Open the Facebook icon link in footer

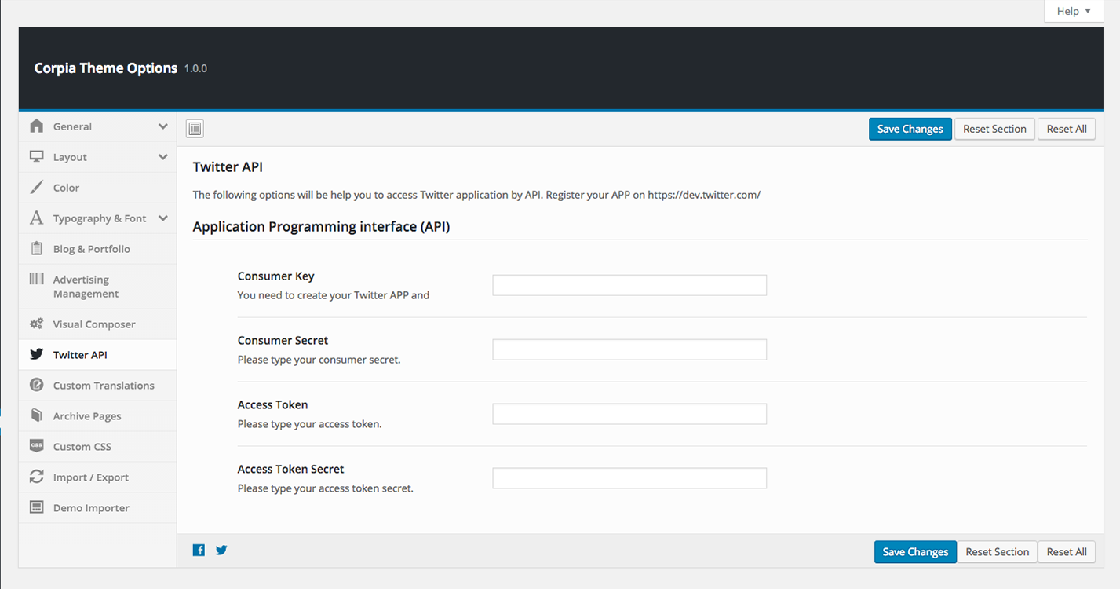point(199,551)
